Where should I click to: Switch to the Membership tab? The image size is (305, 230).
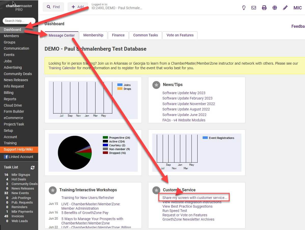coord(93,35)
